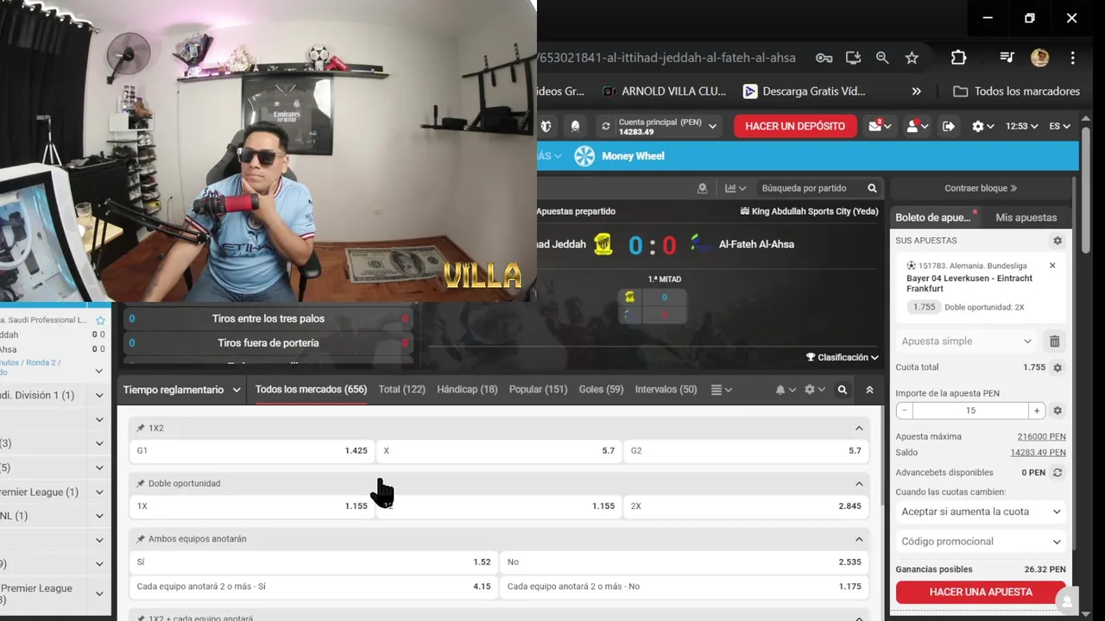Click the install app icon in address bar
This screenshot has height=621, width=1105.
tap(853, 58)
